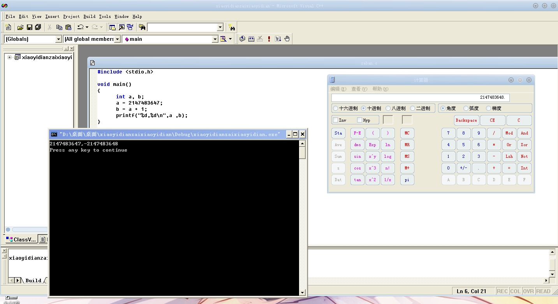Select the 十六进制 radio button
558x304 pixels.
tap(336, 108)
